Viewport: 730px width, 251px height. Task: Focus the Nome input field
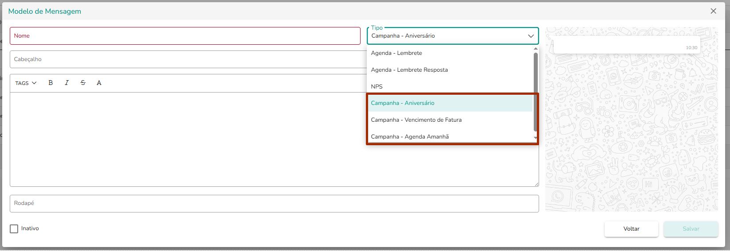[185, 36]
